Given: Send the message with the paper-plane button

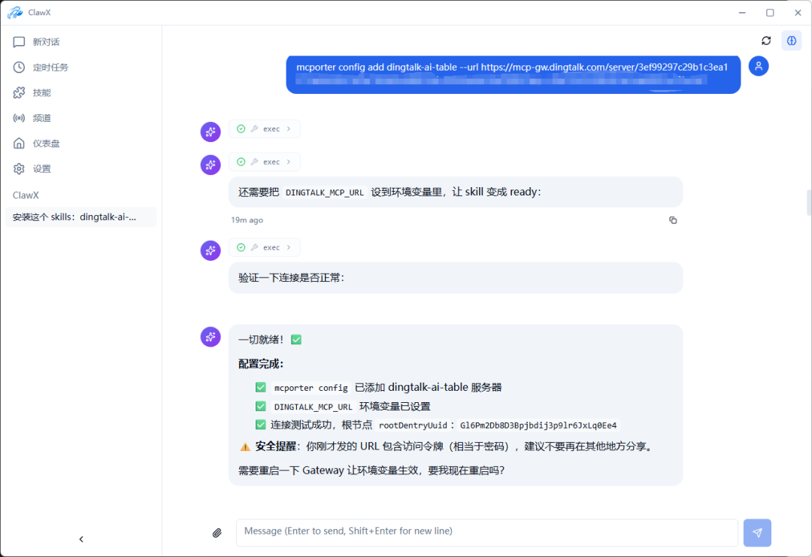Looking at the screenshot, I should pos(757,533).
